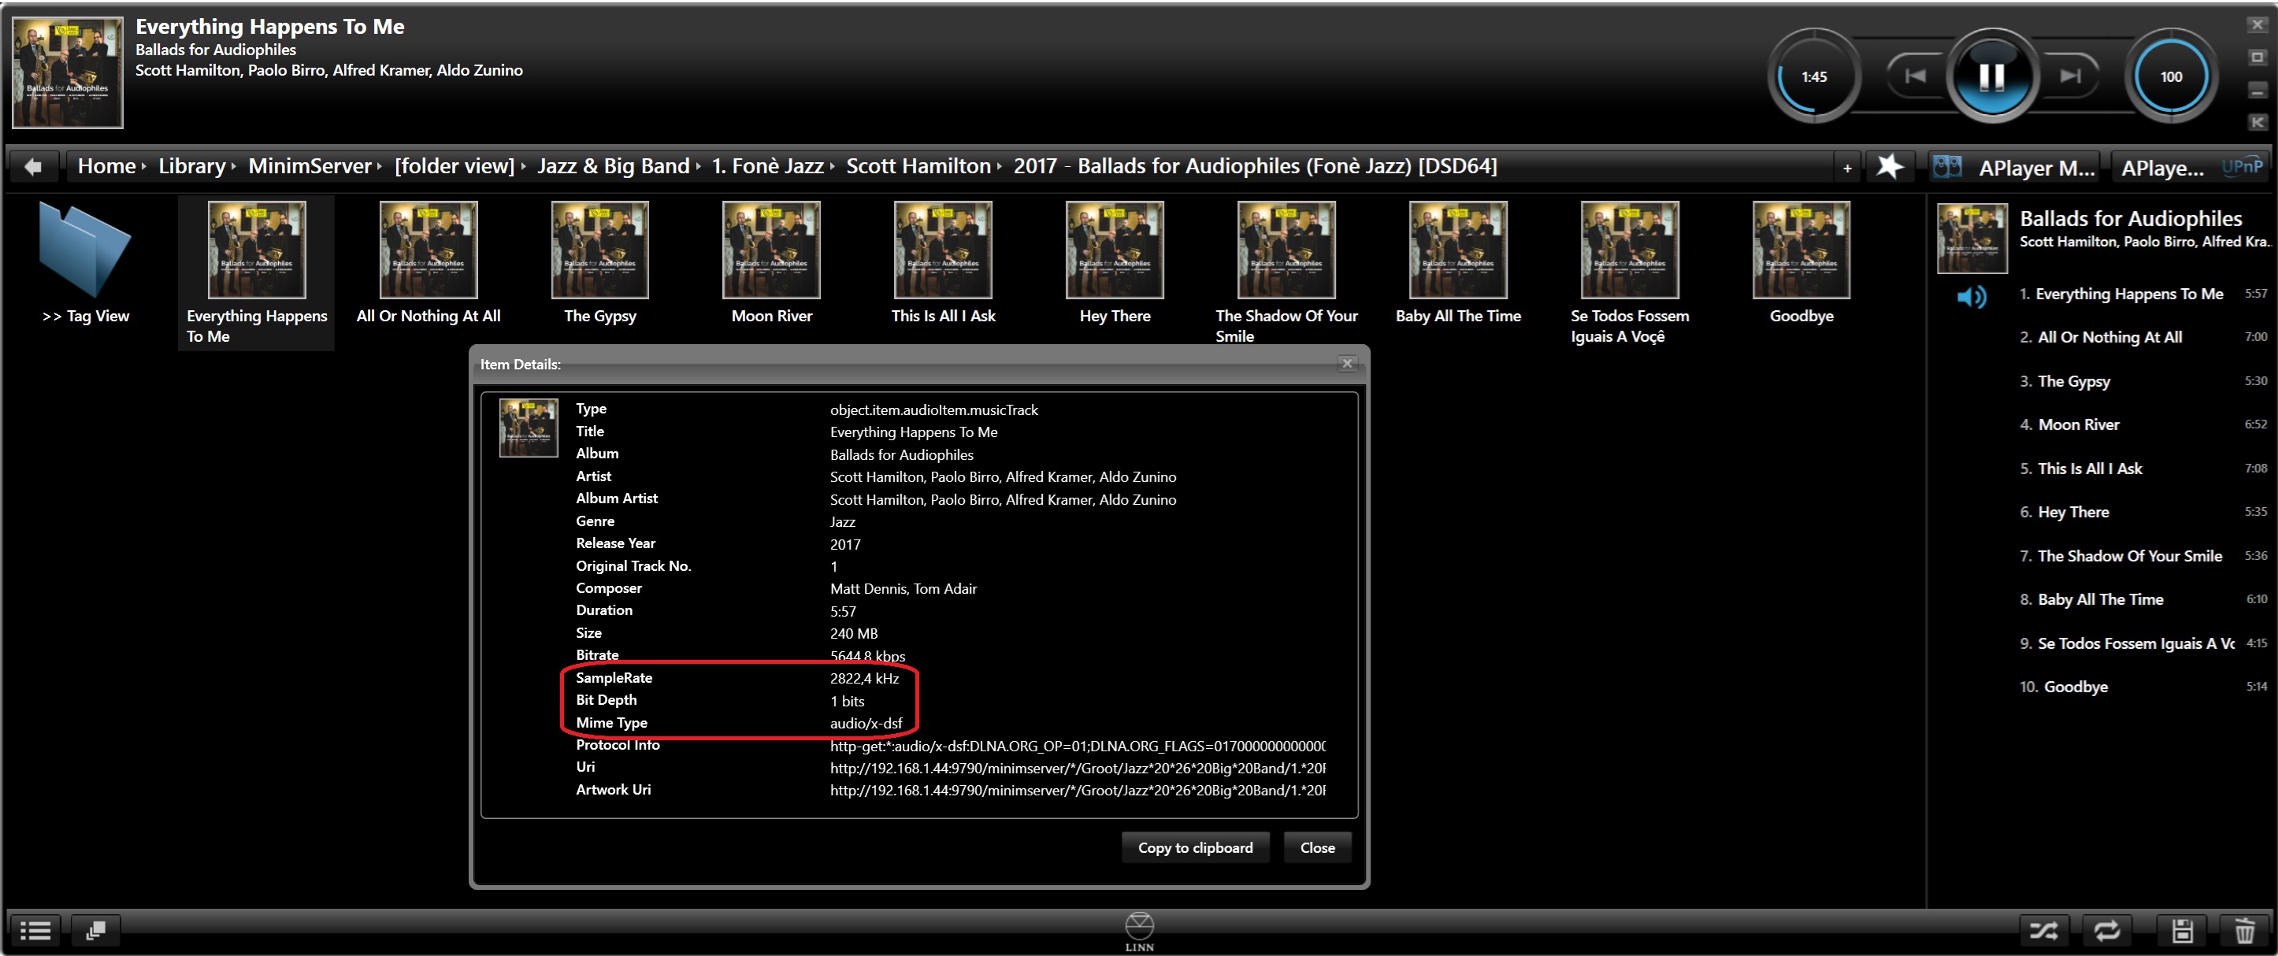Expand the Home breadcrumb arrow
The width and height of the screenshot is (2278, 956).
point(143,166)
